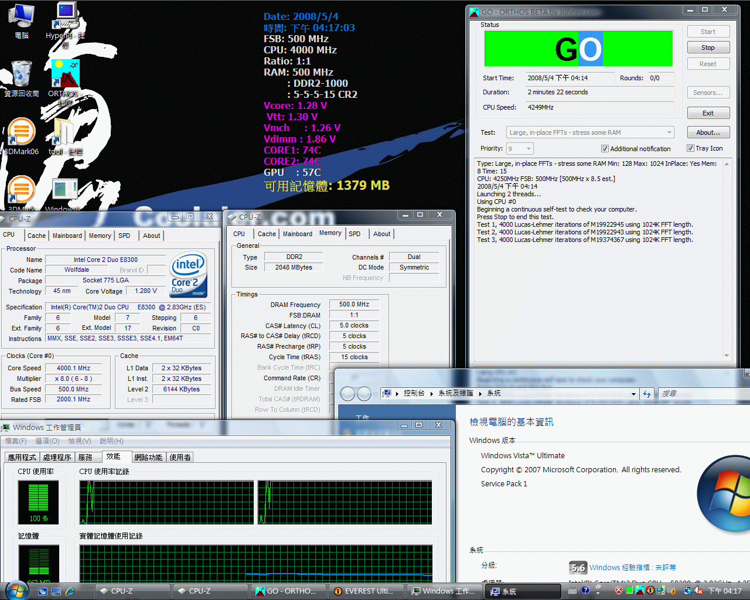The width and height of the screenshot is (750, 600).
Task: Click the Task Manager title bar icon
Action: pos(6,428)
